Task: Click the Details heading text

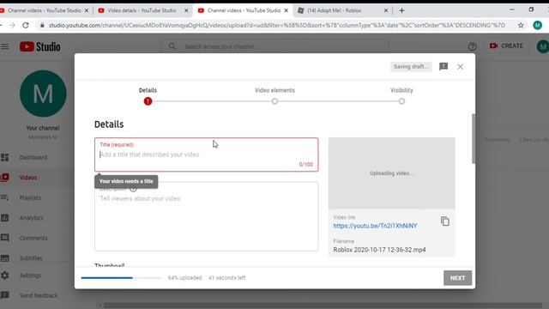Action: pyautogui.click(x=109, y=124)
